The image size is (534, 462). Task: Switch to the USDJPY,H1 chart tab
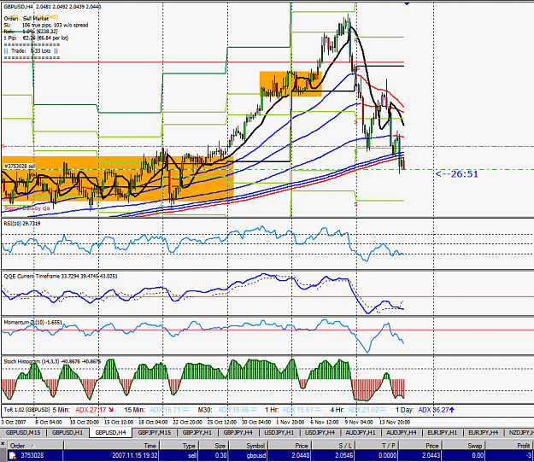point(279,433)
